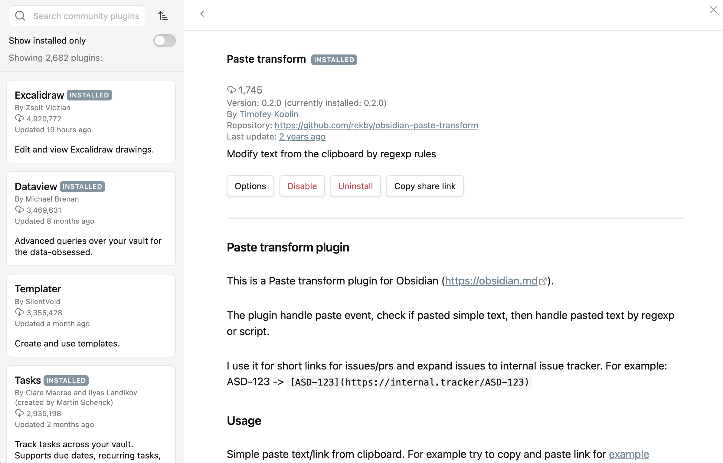
Task: Disable the Paste transform plugin
Action: [x=302, y=186]
